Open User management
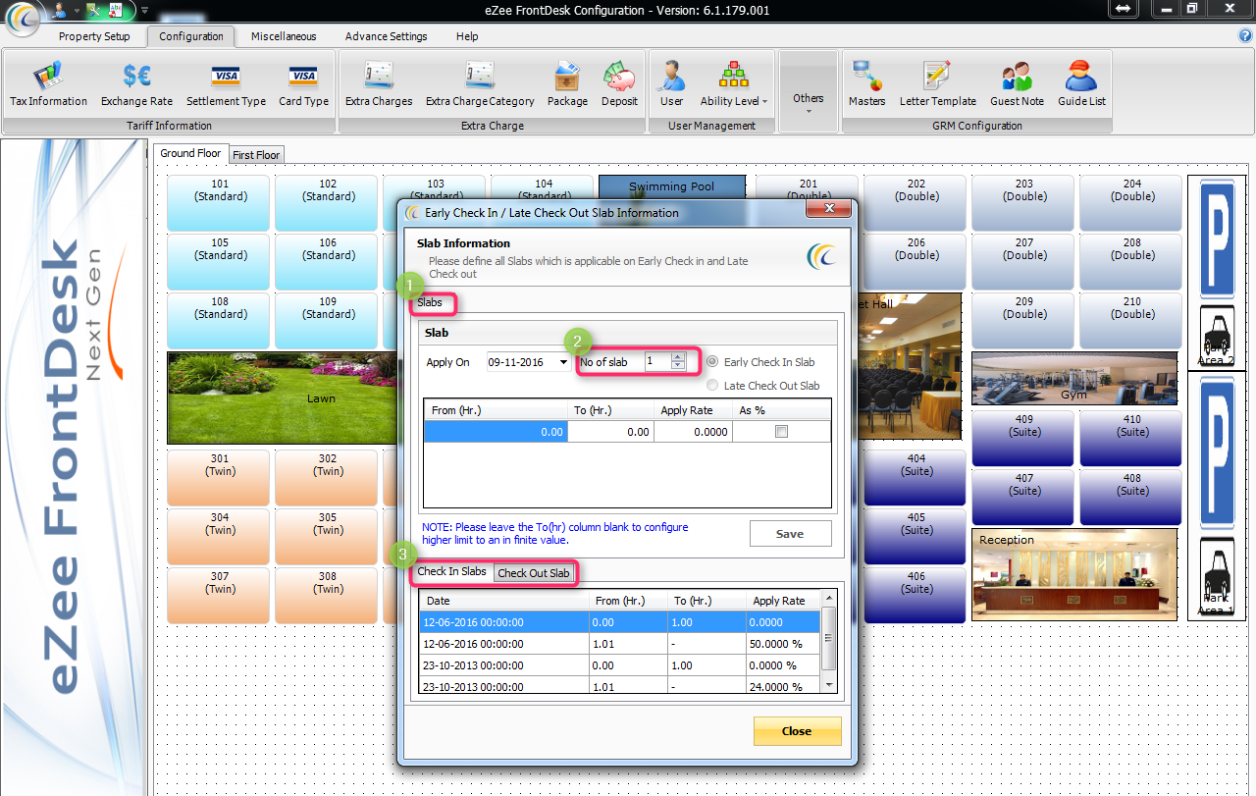1256x796 pixels. [672, 83]
